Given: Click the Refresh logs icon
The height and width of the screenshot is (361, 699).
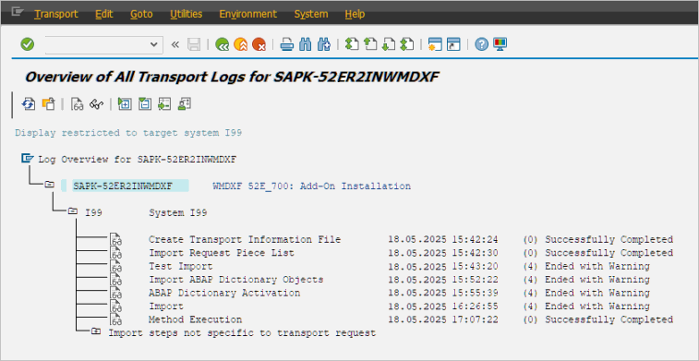Looking at the screenshot, I should pyautogui.click(x=29, y=104).
